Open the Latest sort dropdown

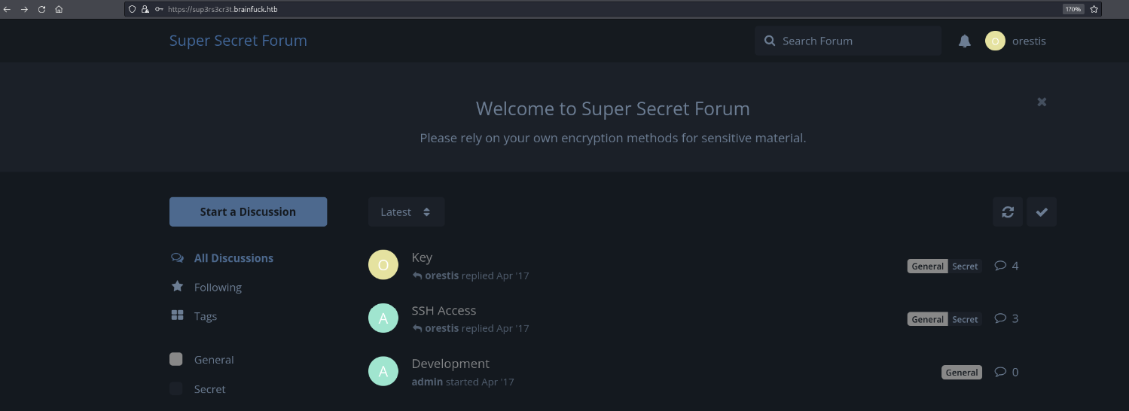coord(406,212)
